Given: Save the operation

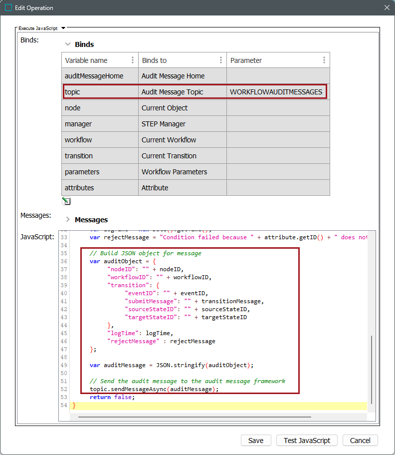Looking at the screenshot, I should 255,441.
